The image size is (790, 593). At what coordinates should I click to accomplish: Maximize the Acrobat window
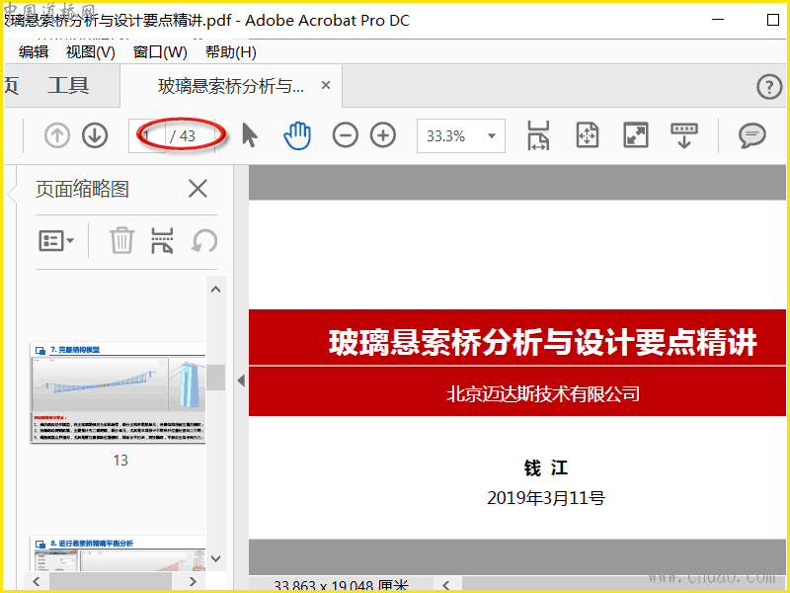tap(773, 20)
